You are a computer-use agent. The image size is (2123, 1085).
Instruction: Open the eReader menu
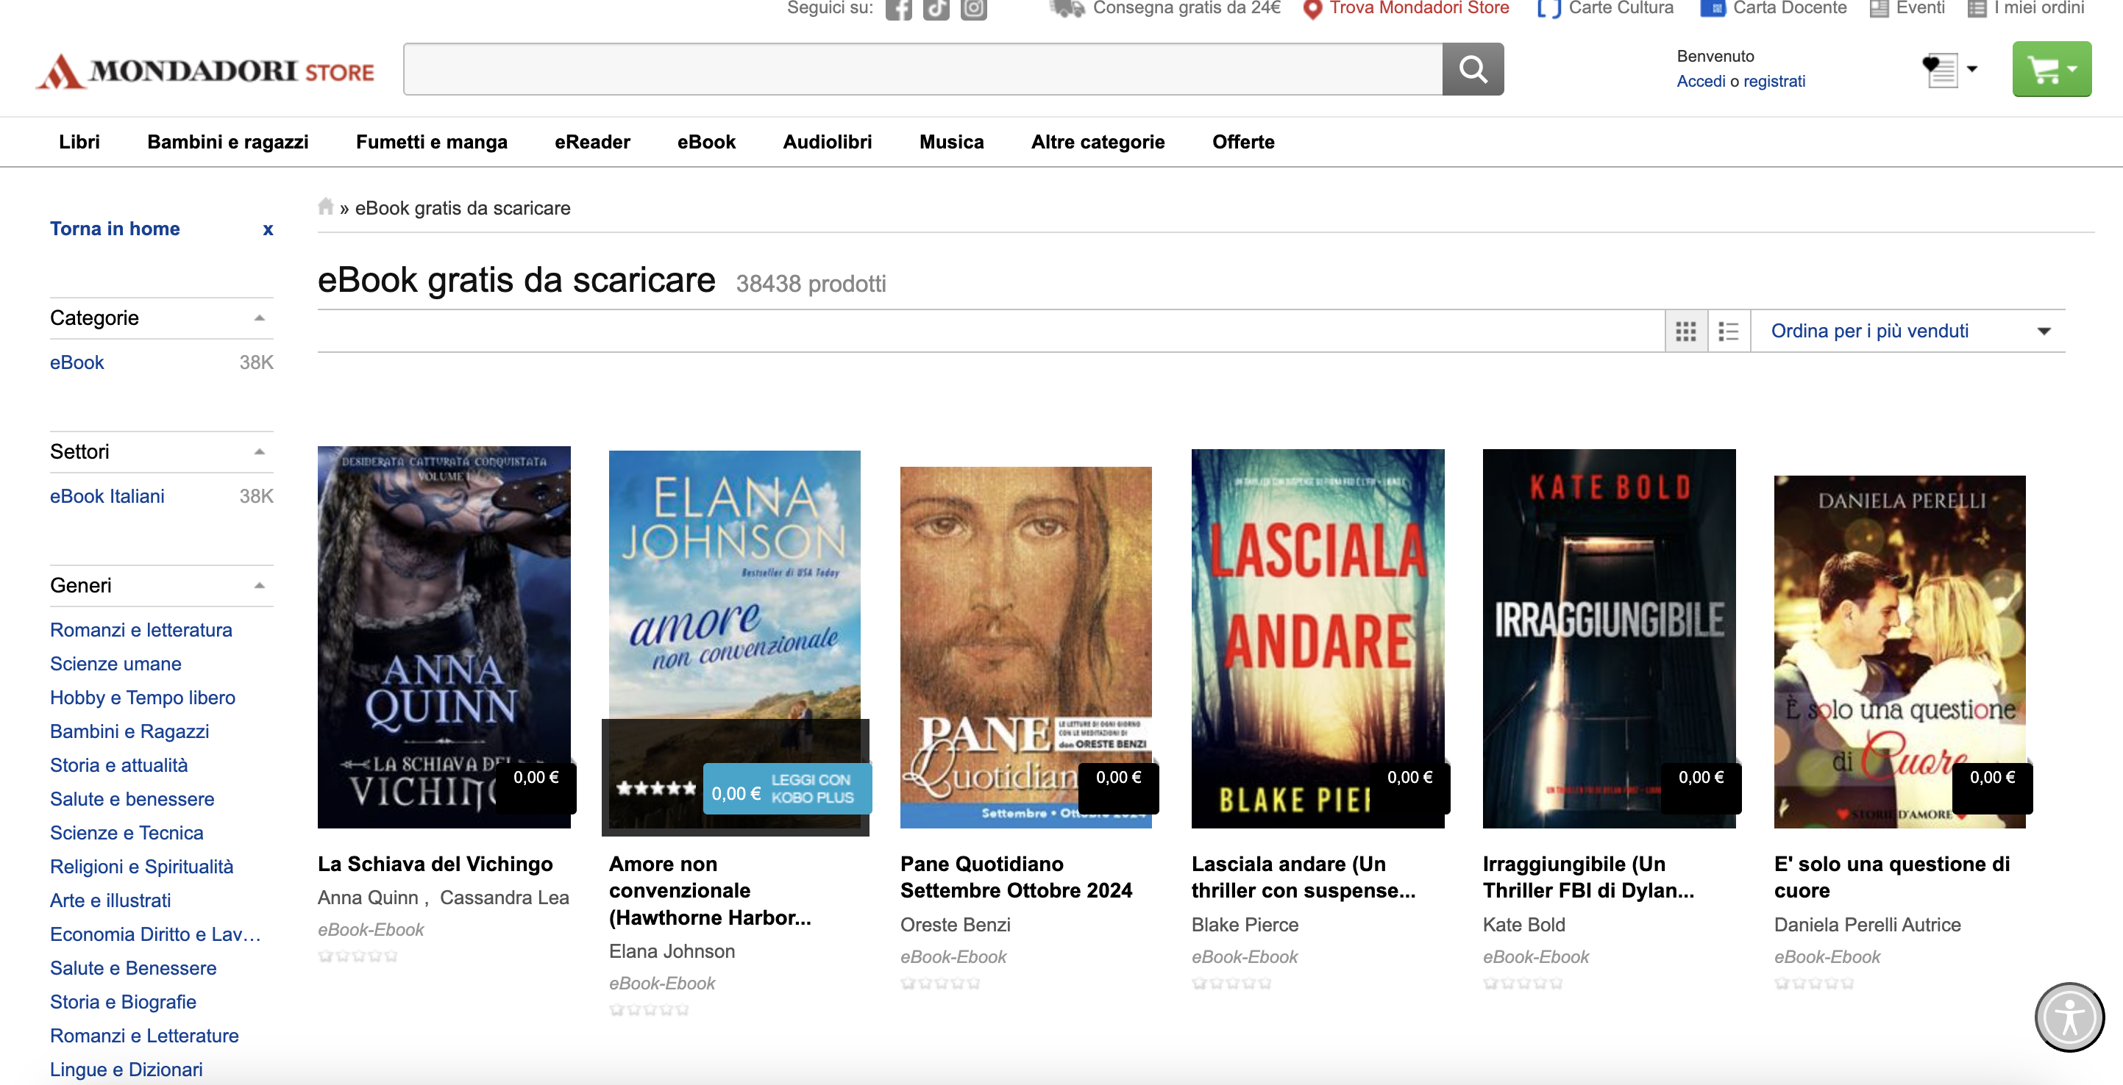pyautogui.click(x=591, y=142)
